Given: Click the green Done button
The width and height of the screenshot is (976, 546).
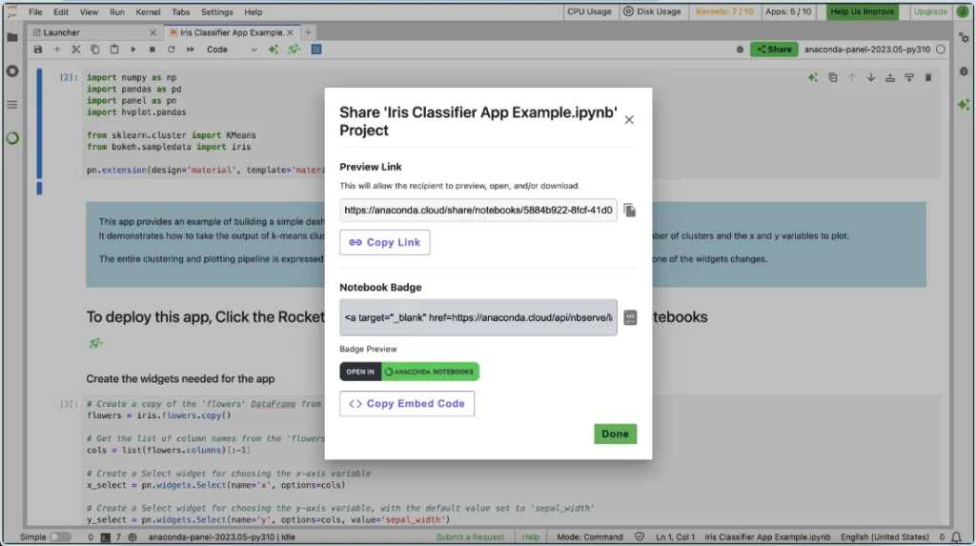Looking at the screenshot, I should 615,434.
